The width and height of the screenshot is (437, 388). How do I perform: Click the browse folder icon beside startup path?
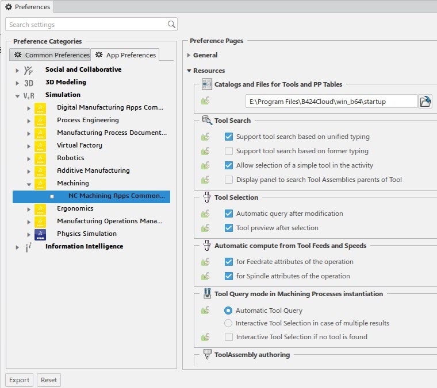pyautogui.click(x=425, y=102)
